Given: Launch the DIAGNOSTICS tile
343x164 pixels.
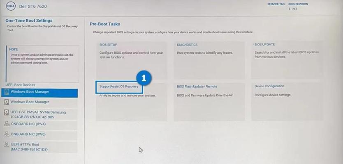Looking at the screenshot, I should tap(209, 60).
